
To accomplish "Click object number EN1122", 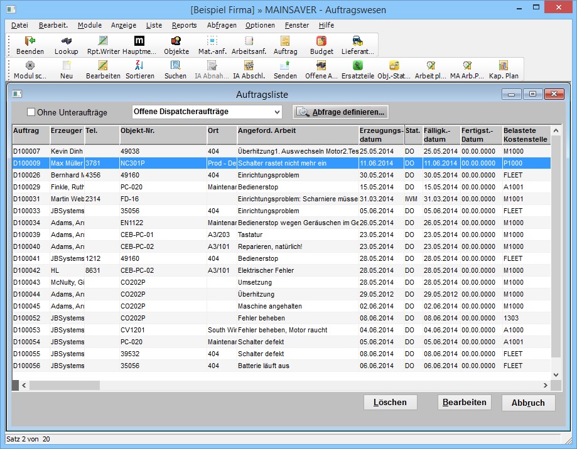I will 132,223.
